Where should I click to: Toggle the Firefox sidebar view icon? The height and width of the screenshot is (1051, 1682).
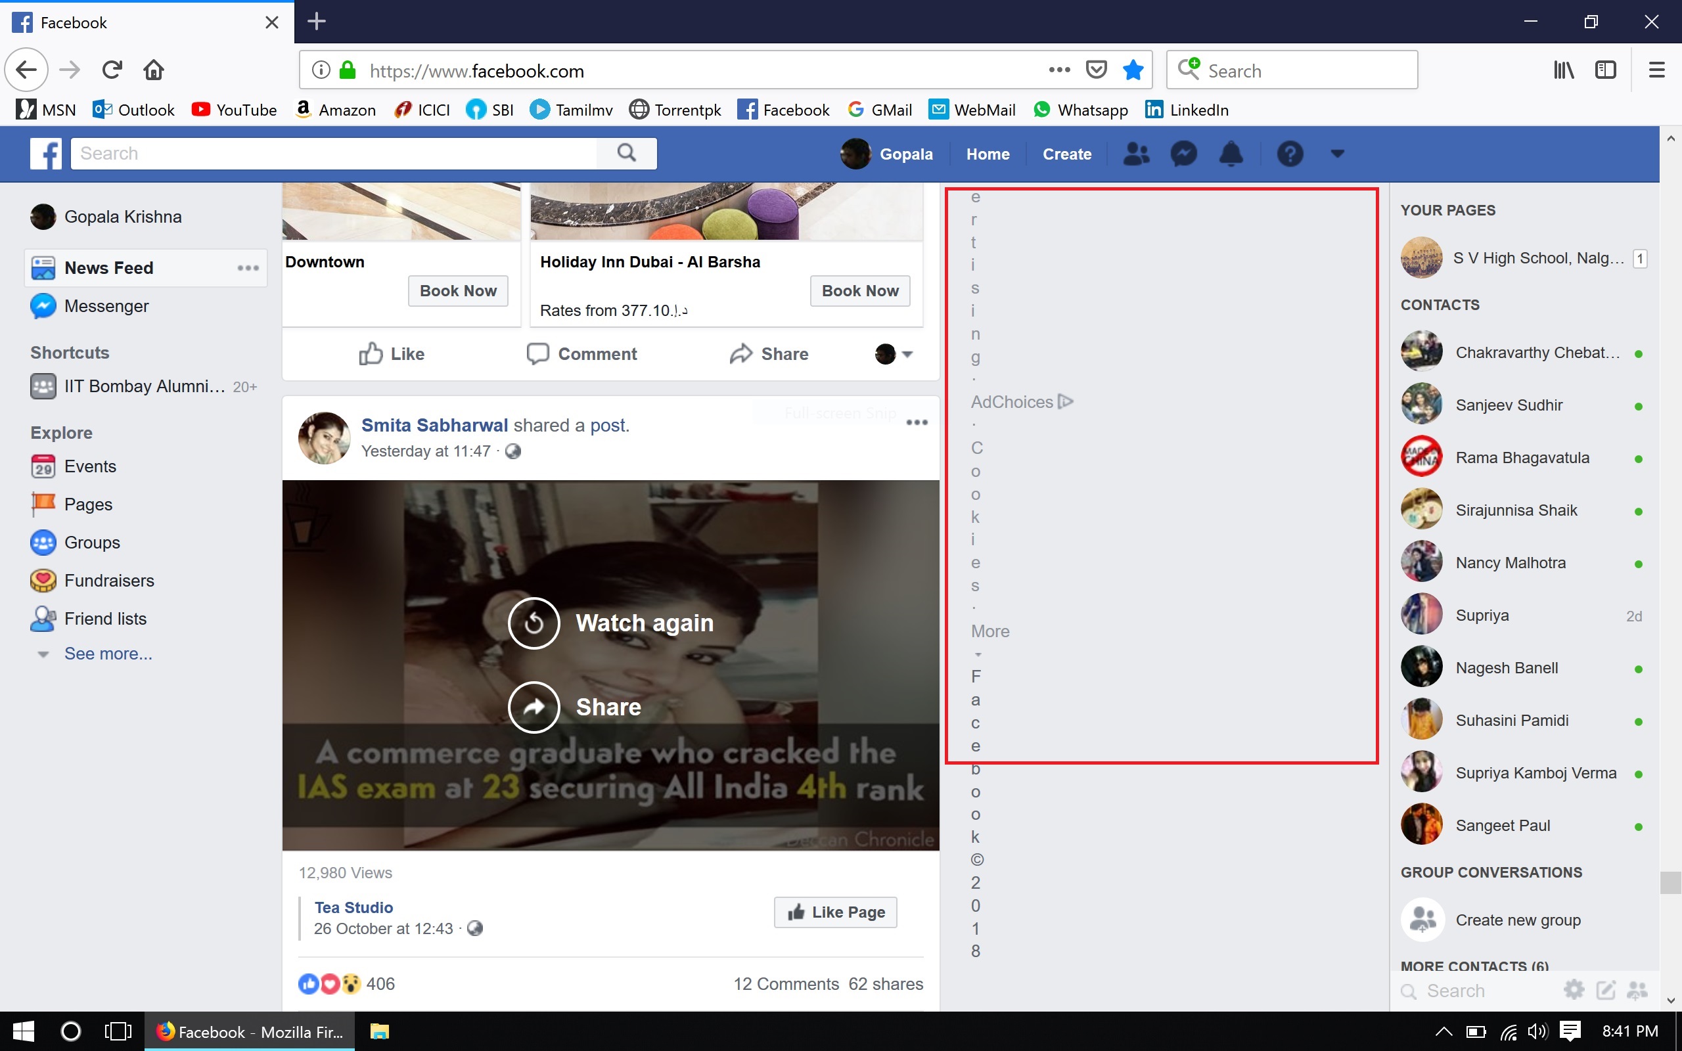pos(1605,70)
